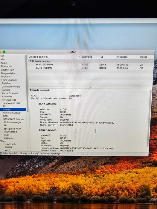This screenshot has width=157, height=209.
Task: Open Karty Ethernet section
Action: (x=10, y=93)
